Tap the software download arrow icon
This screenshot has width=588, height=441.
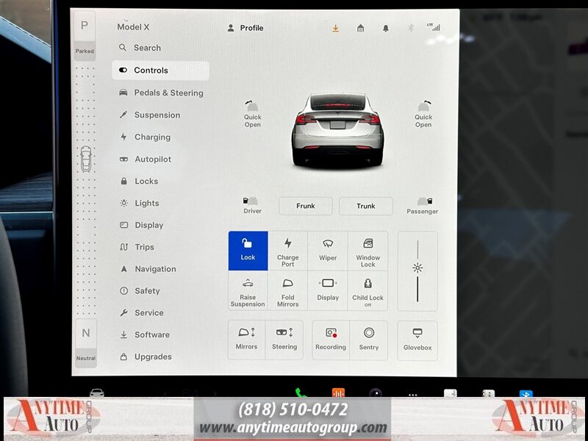pos(336,28)
